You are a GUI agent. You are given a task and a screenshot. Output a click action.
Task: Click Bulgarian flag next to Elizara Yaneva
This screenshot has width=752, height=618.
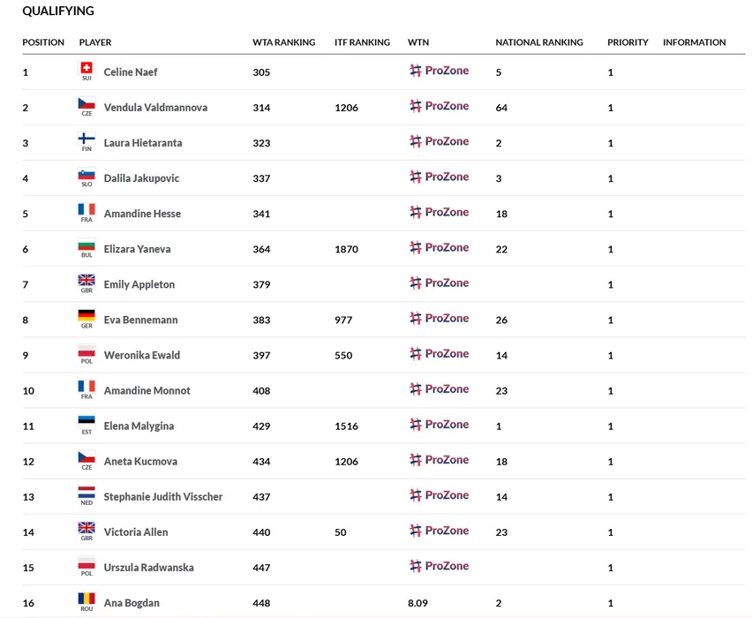tap(86, 245)
